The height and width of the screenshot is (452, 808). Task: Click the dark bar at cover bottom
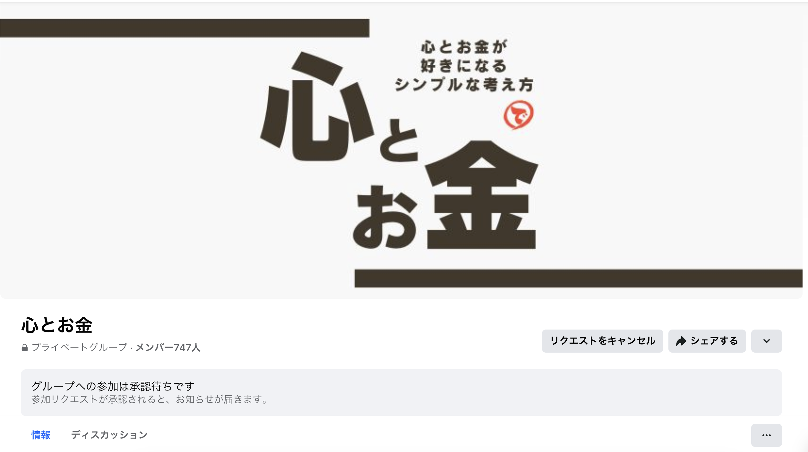tap(578, 278)
